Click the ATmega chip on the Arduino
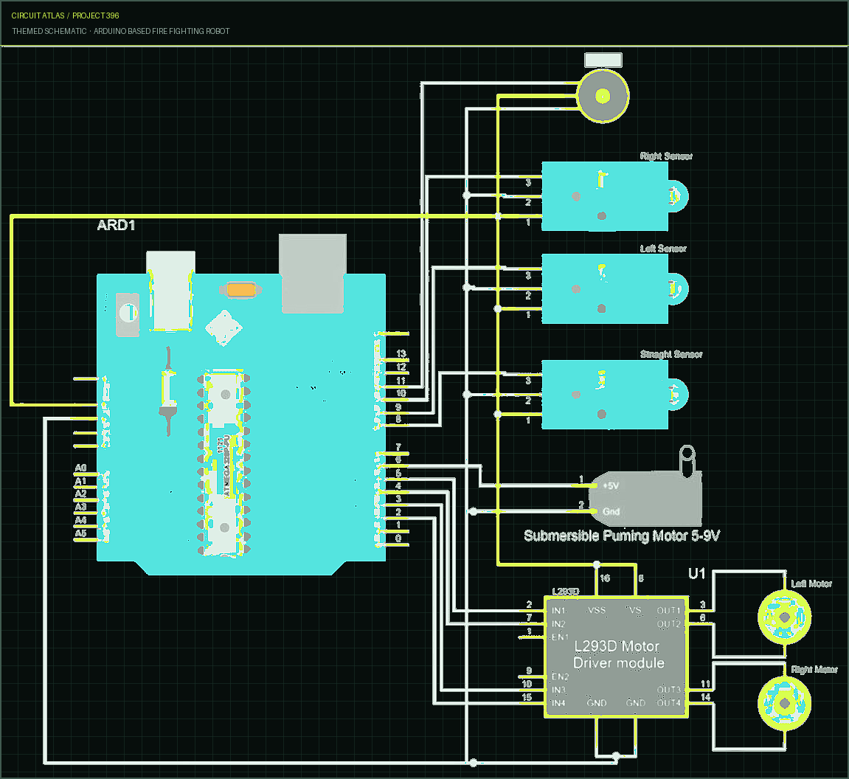 (224, 464)
